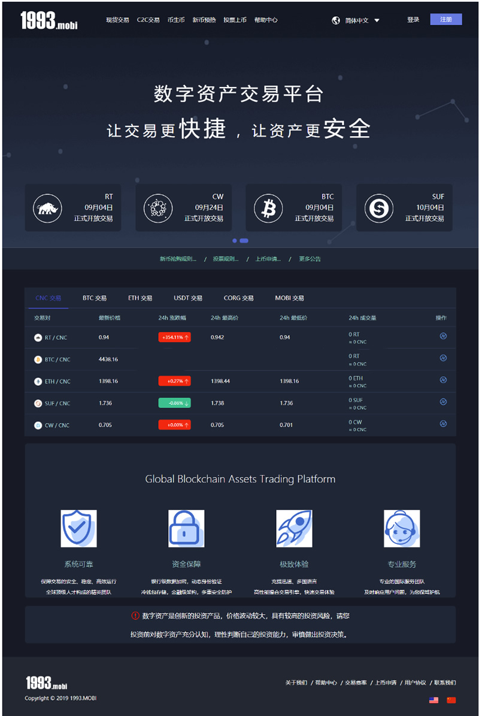Click the China flag language icon
Viewport: 479px width, 716px height.
(451, 700)
